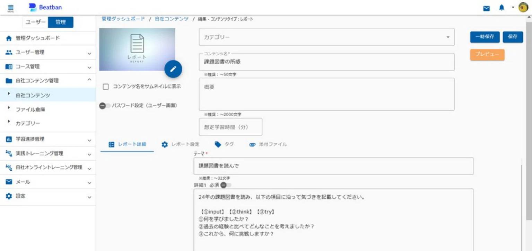Open the notification bell icon

tap(502, 8)
